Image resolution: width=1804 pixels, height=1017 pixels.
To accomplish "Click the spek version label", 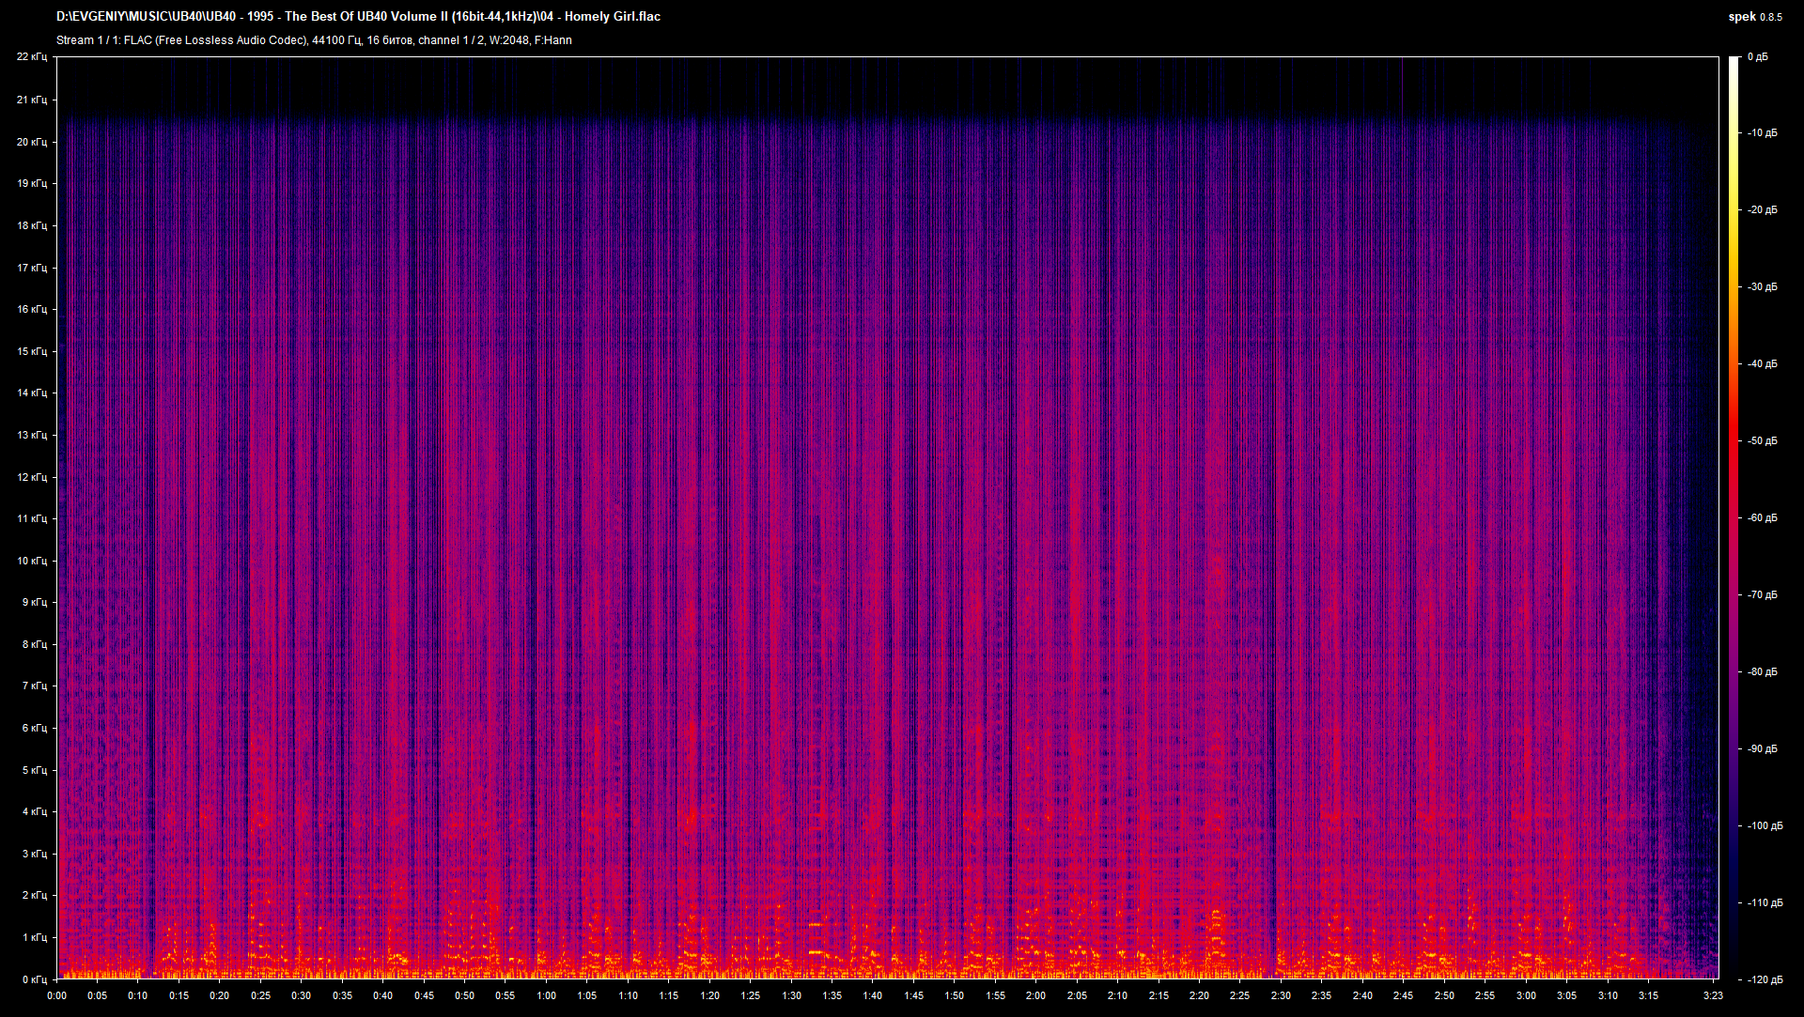I will pos(1755,17).
